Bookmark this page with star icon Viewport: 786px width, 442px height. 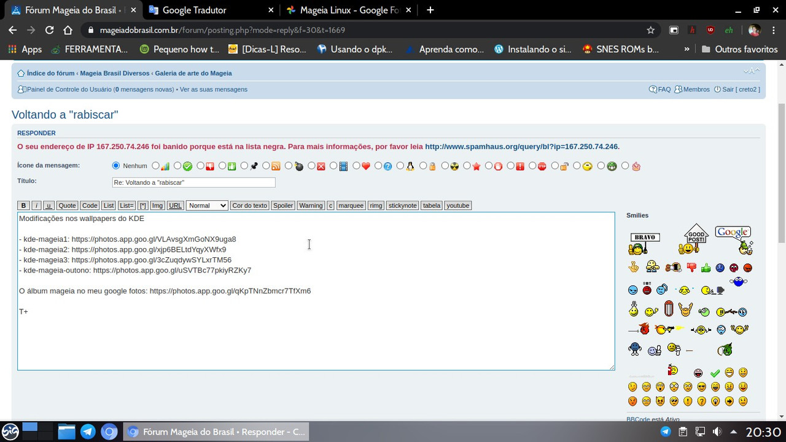coord(651,29)
